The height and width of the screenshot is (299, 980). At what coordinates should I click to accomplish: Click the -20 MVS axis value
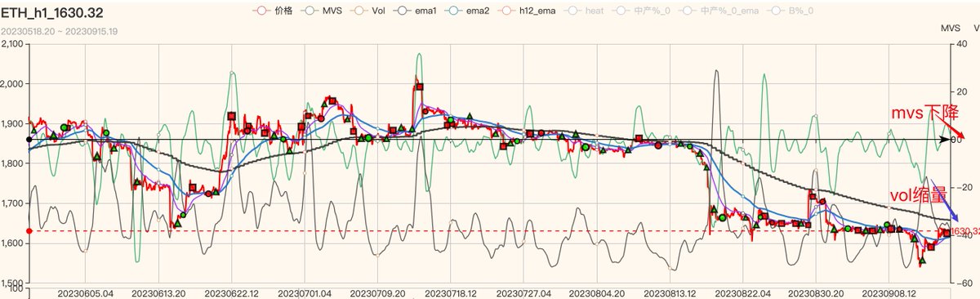click(962, 187)
